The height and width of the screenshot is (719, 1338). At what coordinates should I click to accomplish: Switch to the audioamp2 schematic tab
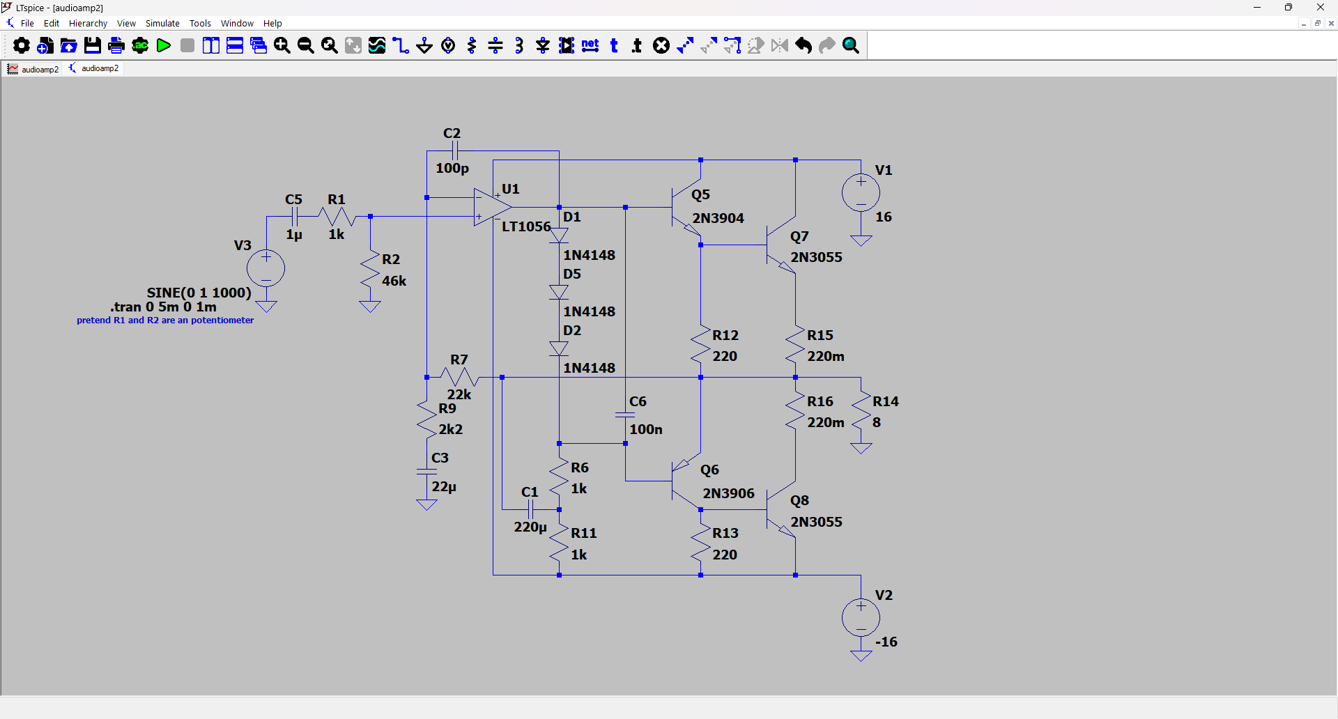coord(94,68)
